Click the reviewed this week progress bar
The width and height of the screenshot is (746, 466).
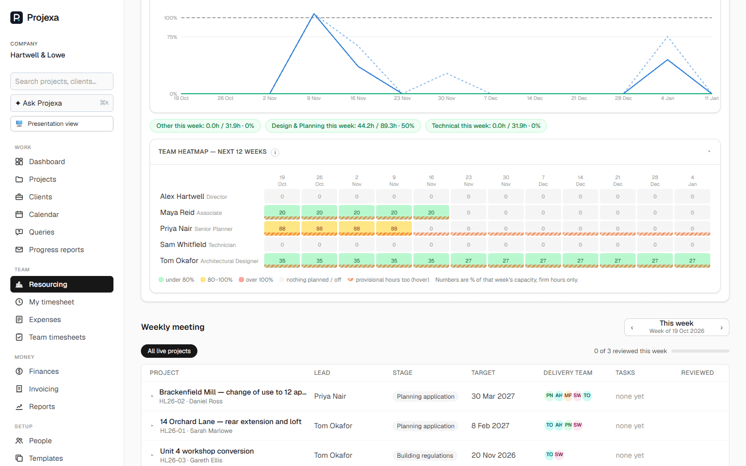(700, 351)
